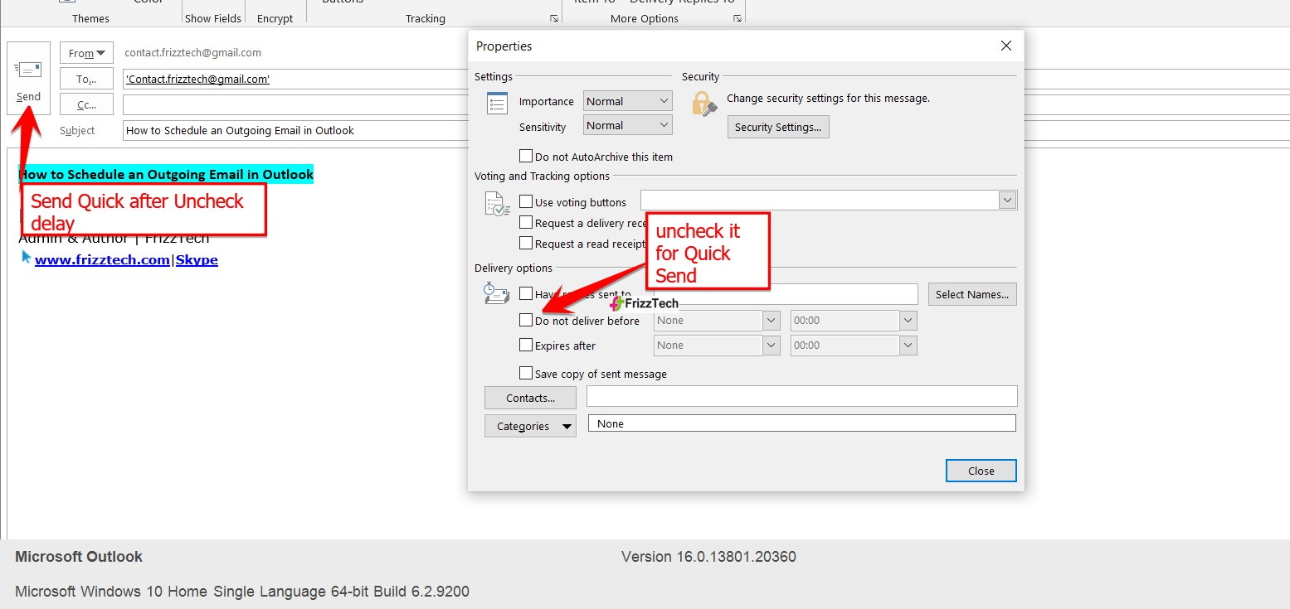Click the To recipient field
This screenshot has width=1290, height=609.
(x=295, y=80)
